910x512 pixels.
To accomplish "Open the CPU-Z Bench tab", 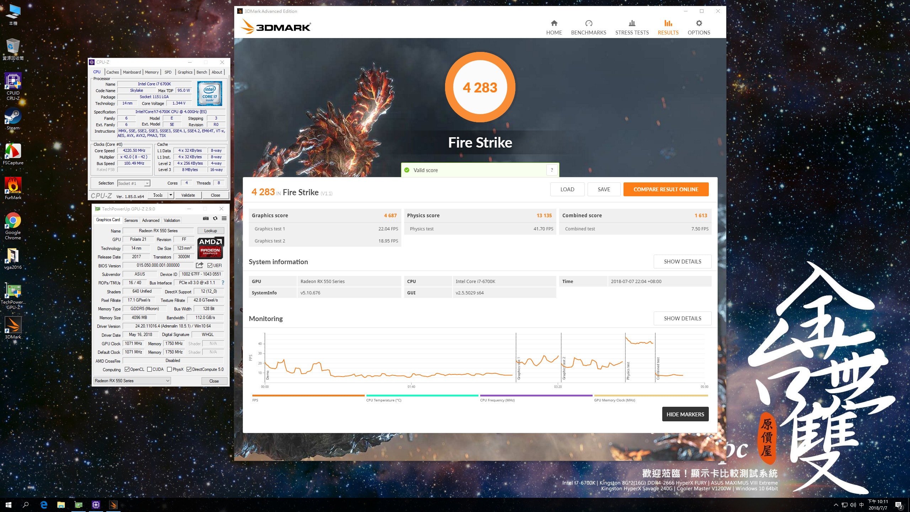I will point(202,72).
